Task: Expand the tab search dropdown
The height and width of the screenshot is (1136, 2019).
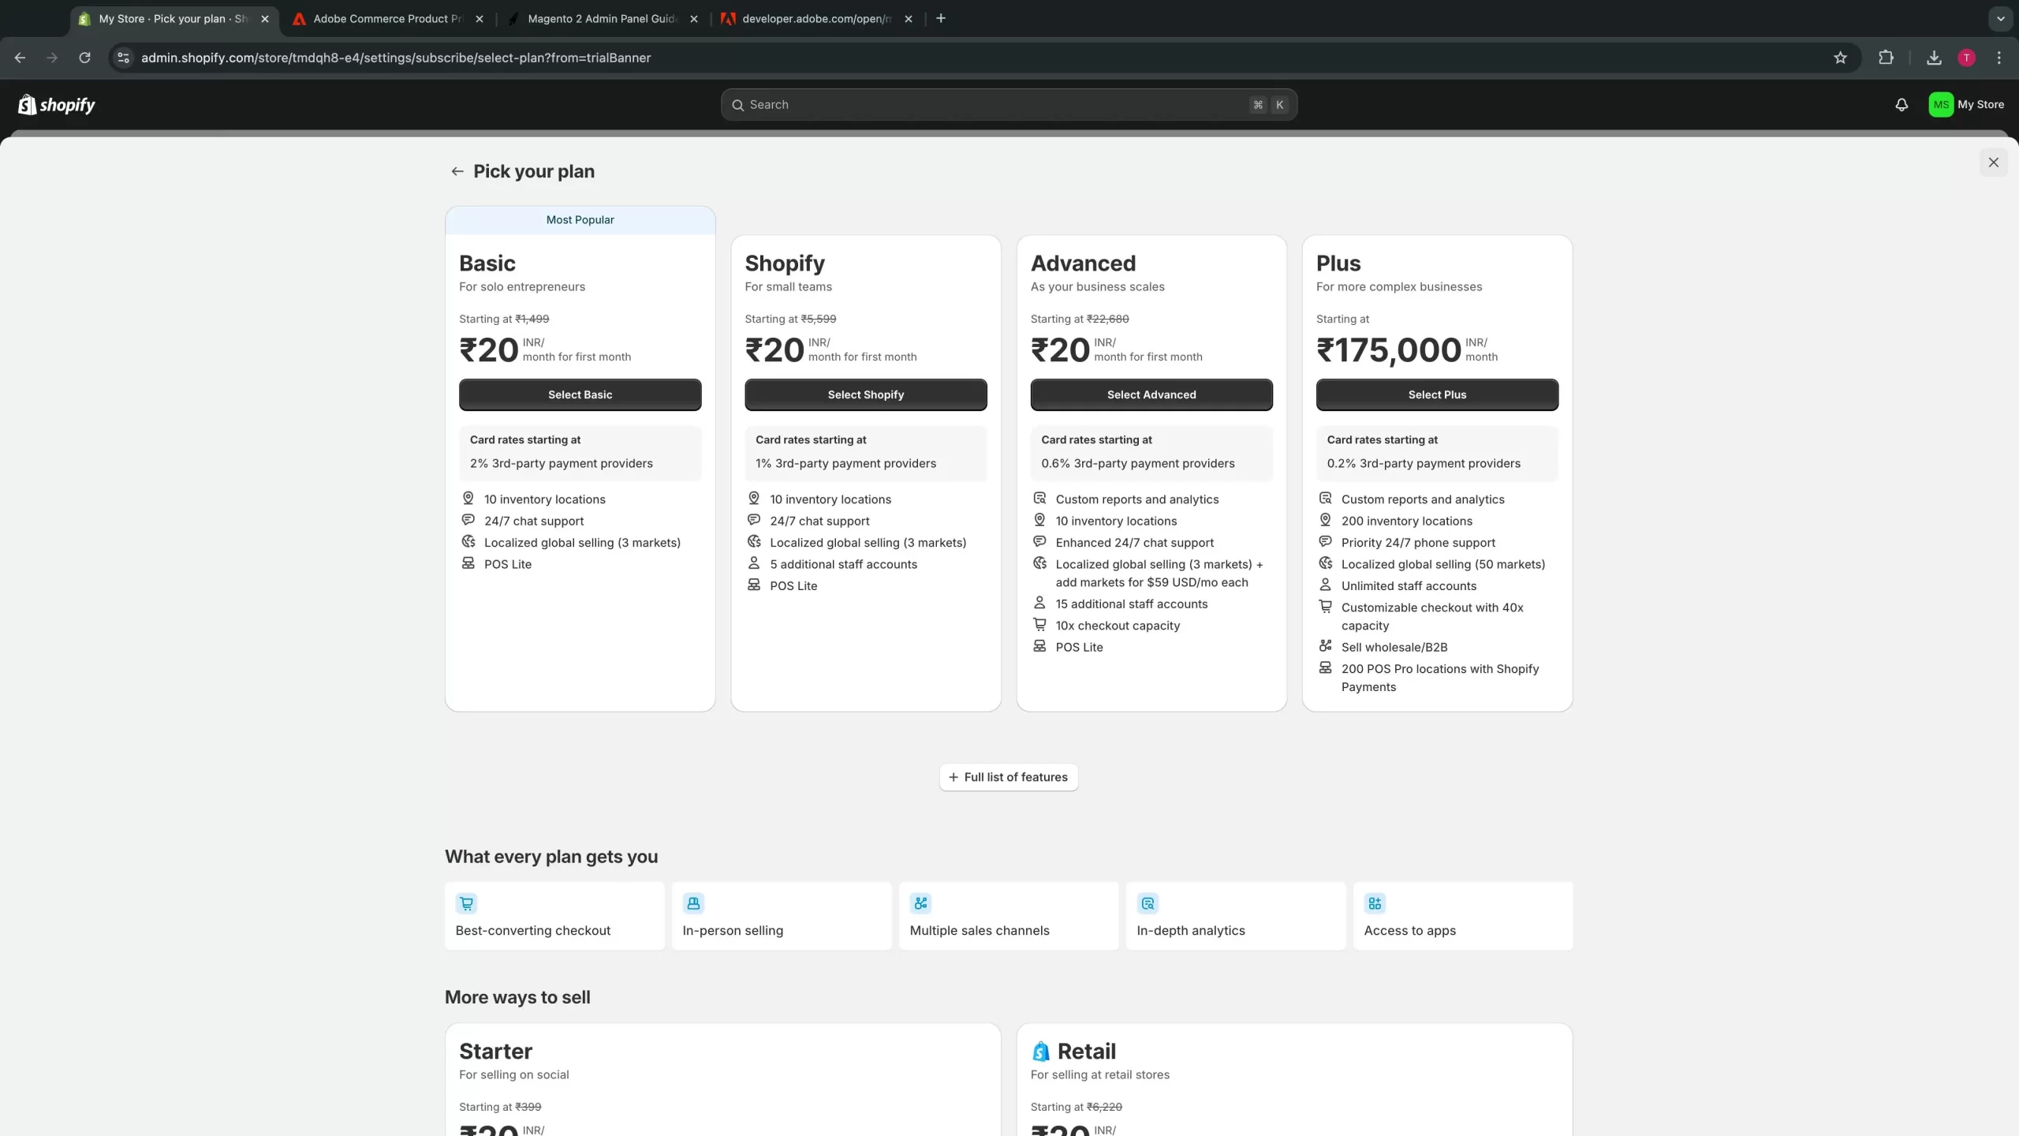Action: coord(2000,18)
